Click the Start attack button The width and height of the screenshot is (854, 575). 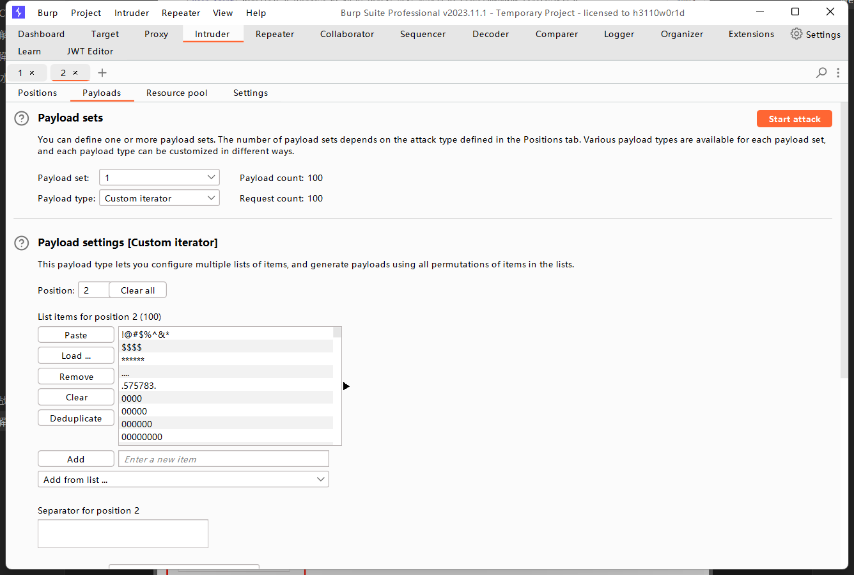point(795,119)
